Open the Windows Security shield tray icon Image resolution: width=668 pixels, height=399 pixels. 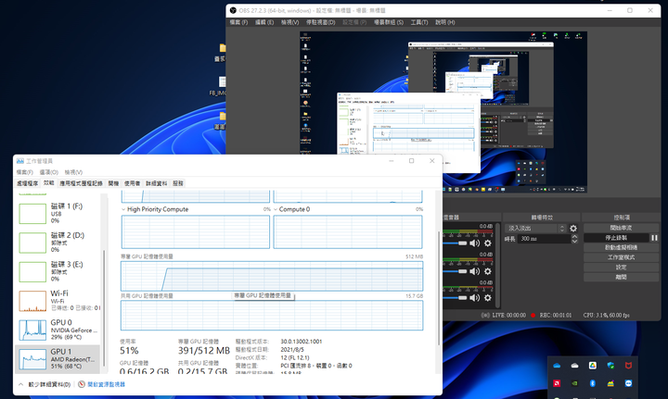(610, 366)
